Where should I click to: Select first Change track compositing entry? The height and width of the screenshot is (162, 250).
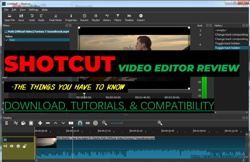pyautogui.click(x=231, y=35)
